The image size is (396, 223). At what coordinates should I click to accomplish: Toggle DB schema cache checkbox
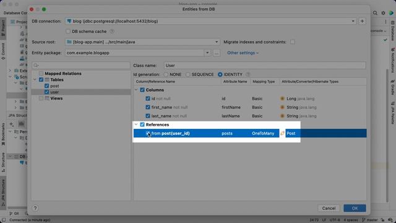(x=68, y=32)
